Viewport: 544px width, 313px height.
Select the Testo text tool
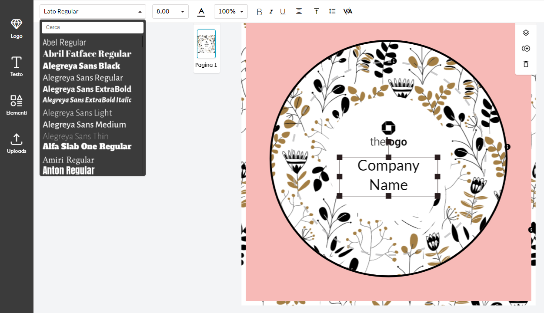click(17, 66)
